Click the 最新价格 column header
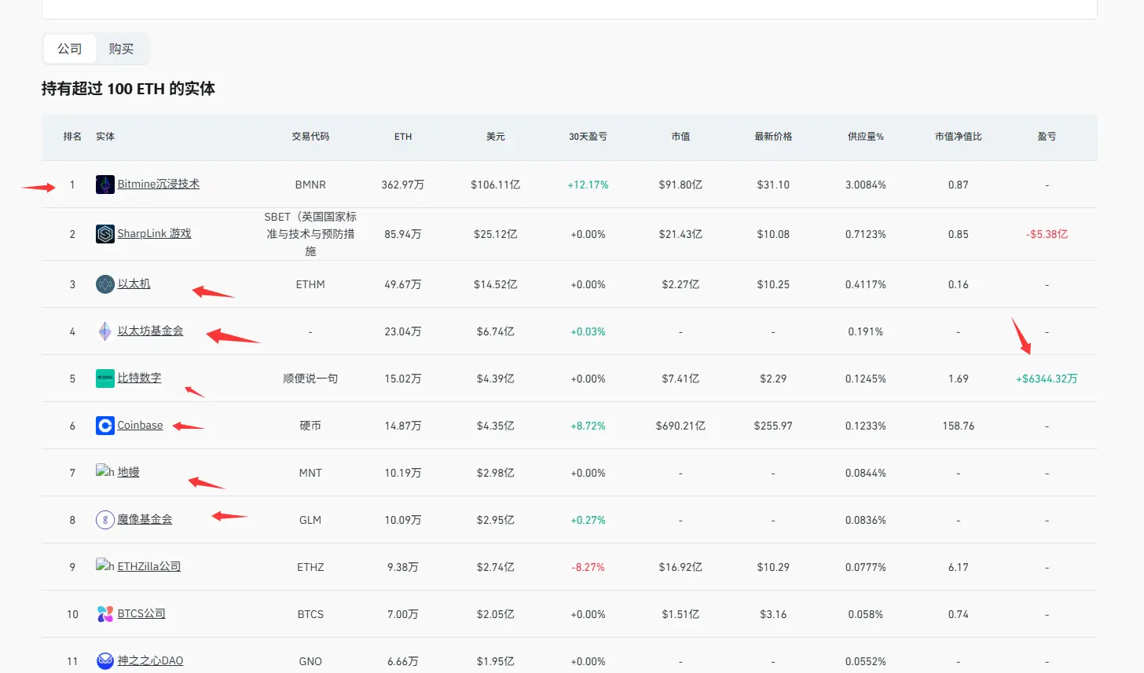1144x673 pixels. pyautogui.click(x=773, y=137)
